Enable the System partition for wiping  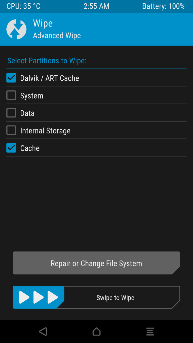[x=11, y=95]
